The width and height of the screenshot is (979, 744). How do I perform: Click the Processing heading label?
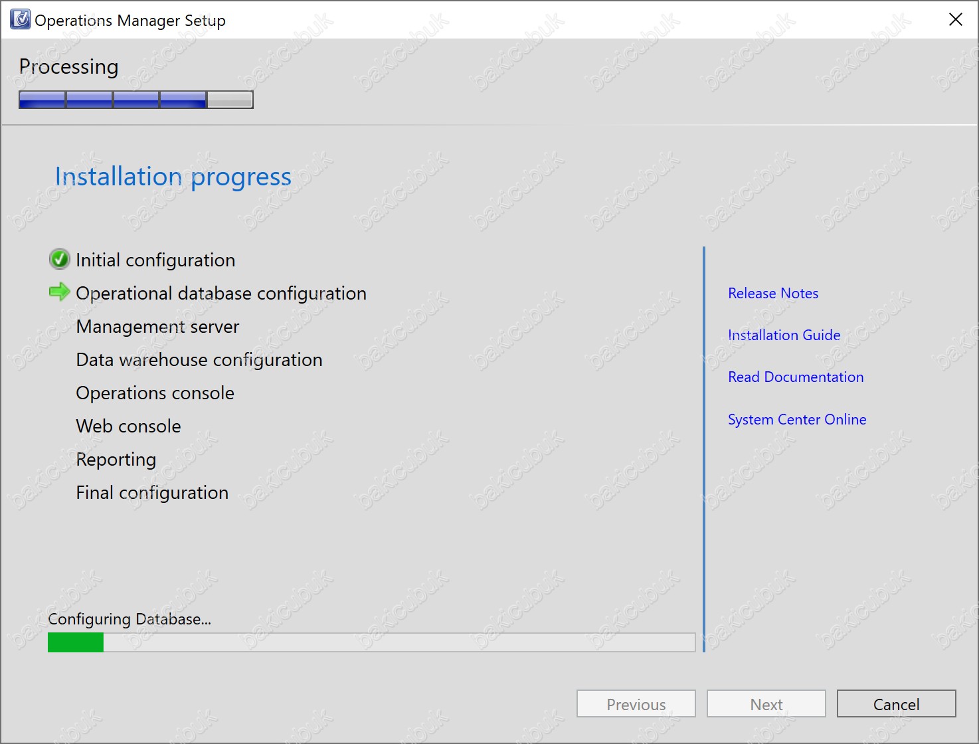(x=68, y=67)
